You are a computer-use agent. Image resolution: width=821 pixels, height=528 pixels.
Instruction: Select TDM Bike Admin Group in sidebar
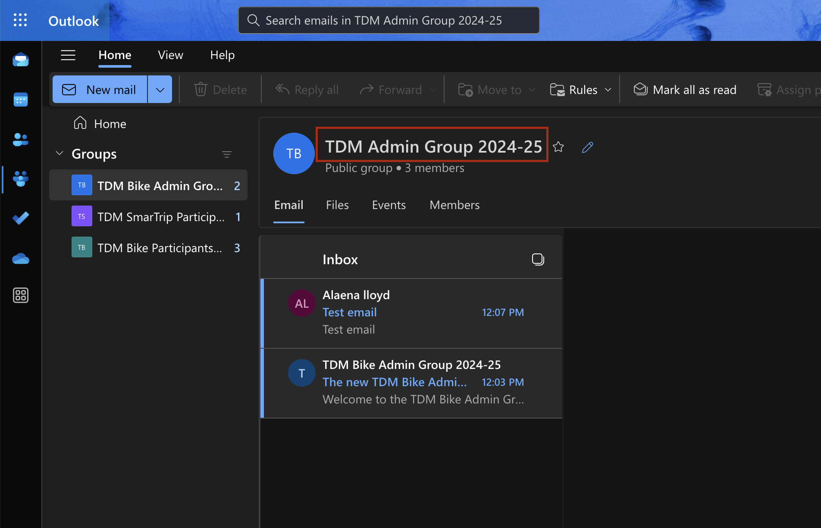pos(148,185)
